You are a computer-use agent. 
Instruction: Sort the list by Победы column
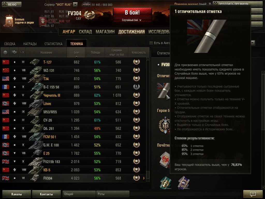point(95,52)
